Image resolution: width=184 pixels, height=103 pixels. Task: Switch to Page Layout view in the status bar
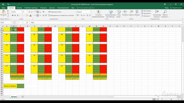pos(158,99)
